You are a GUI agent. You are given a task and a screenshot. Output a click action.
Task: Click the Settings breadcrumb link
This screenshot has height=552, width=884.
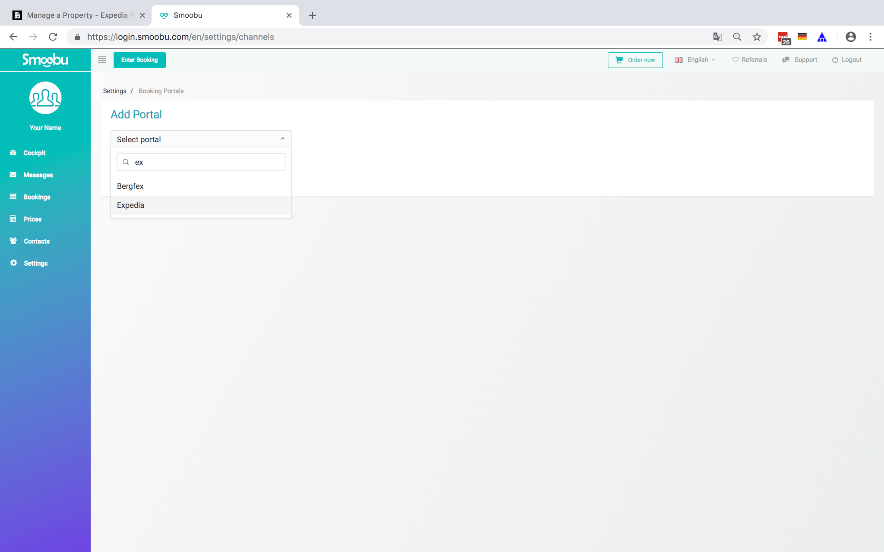[114, 91]
